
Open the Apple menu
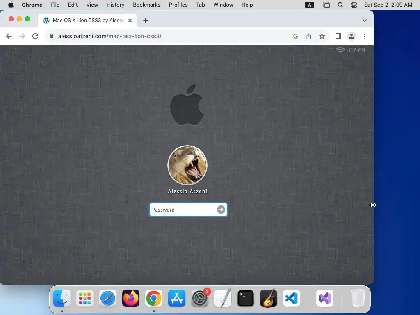(11, 5)
